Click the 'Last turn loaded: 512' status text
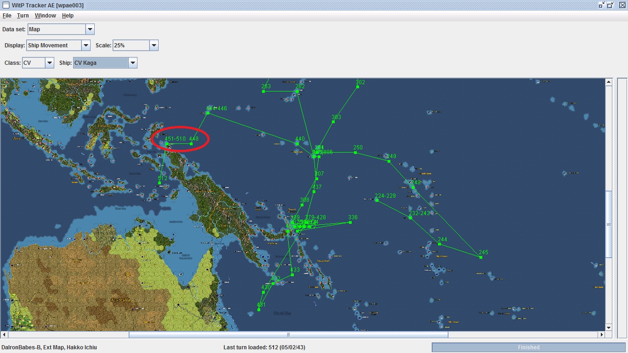The height and width of the screenshot is (353, 628). (264, 347)
